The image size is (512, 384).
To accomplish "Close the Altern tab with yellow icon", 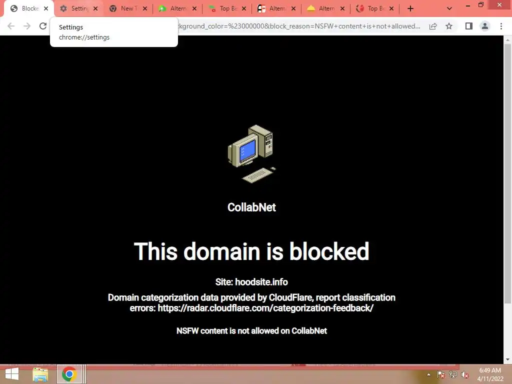I will click(x=342, y=9).
